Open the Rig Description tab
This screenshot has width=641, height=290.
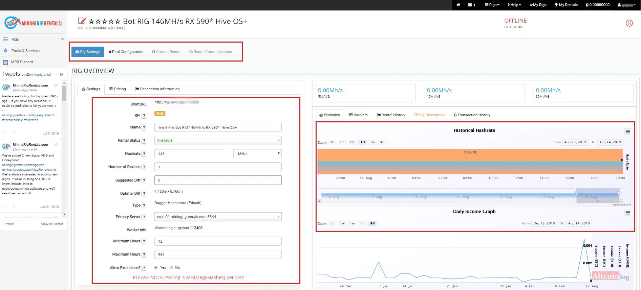point(429,115)
